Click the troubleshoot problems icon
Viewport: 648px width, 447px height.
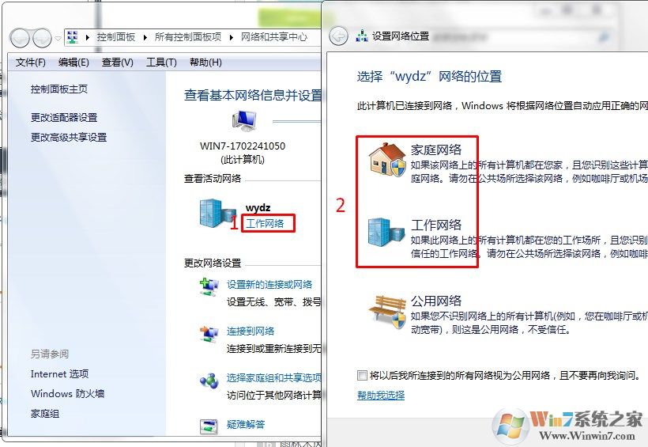209,426
